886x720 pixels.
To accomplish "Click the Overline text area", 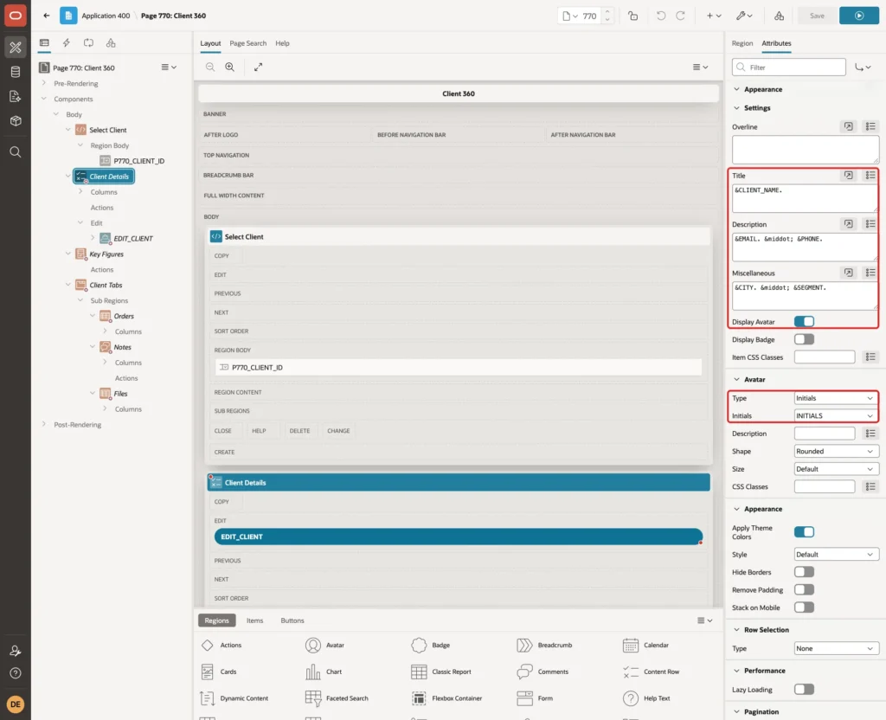I will [x=806, y=150].
